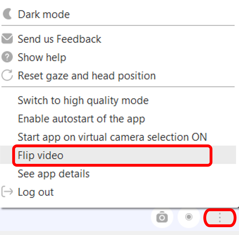This screenshot has height=235, width=239.
Task: Click the log out arrow icon
Action: tap(7, 192)
